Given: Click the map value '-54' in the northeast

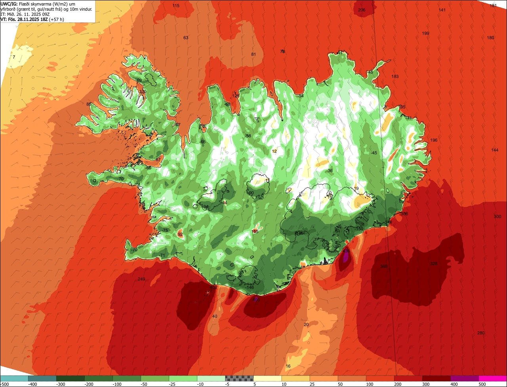Looking at the screenshot, I should click(x=300, y=96).
